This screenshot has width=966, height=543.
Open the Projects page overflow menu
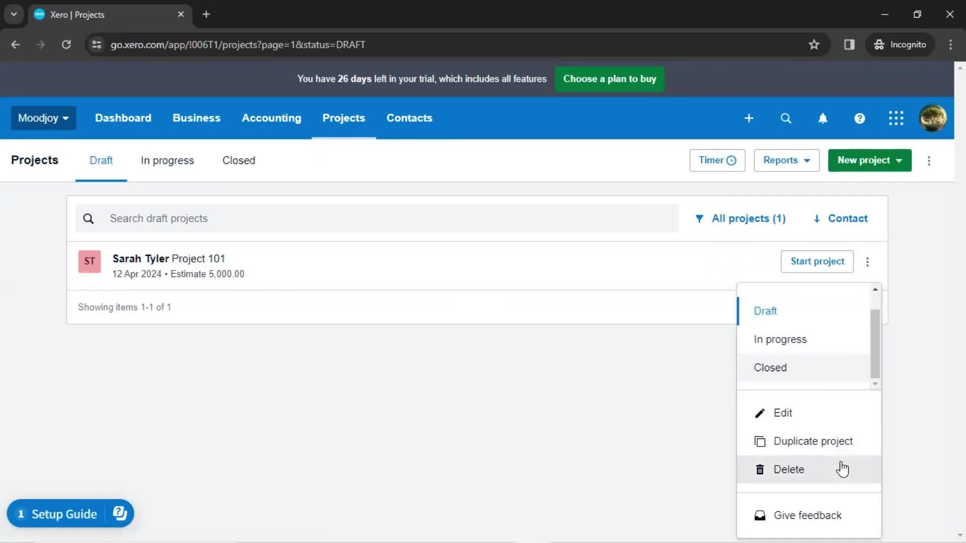click(x=929, y=161)
